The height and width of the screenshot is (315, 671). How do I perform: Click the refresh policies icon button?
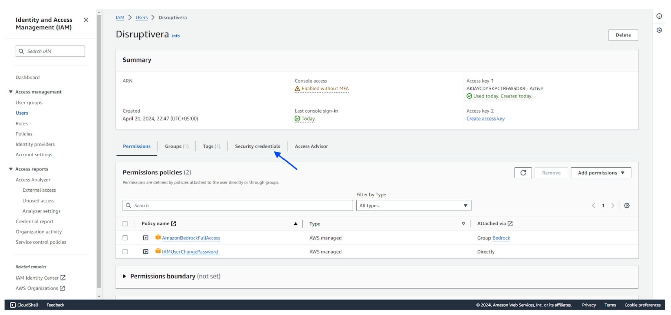click(523, 173)
